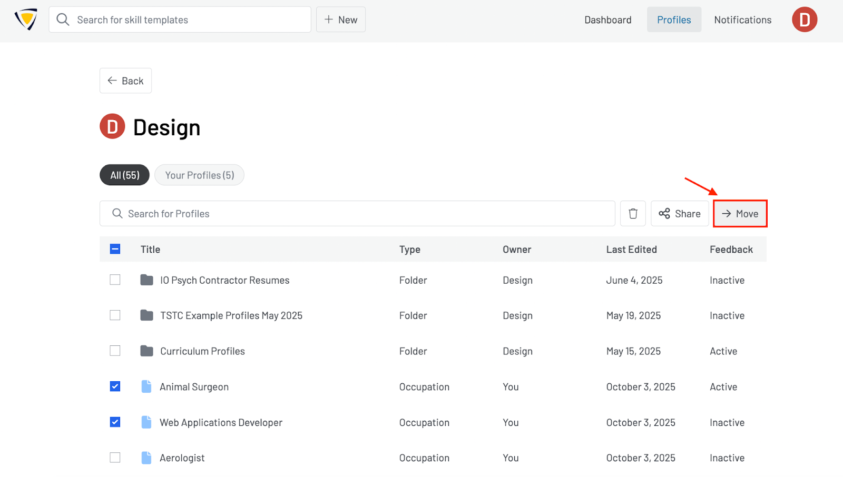Click the Search for Profiles field
This screenshot has height=477, width=843.
[357, 214]
